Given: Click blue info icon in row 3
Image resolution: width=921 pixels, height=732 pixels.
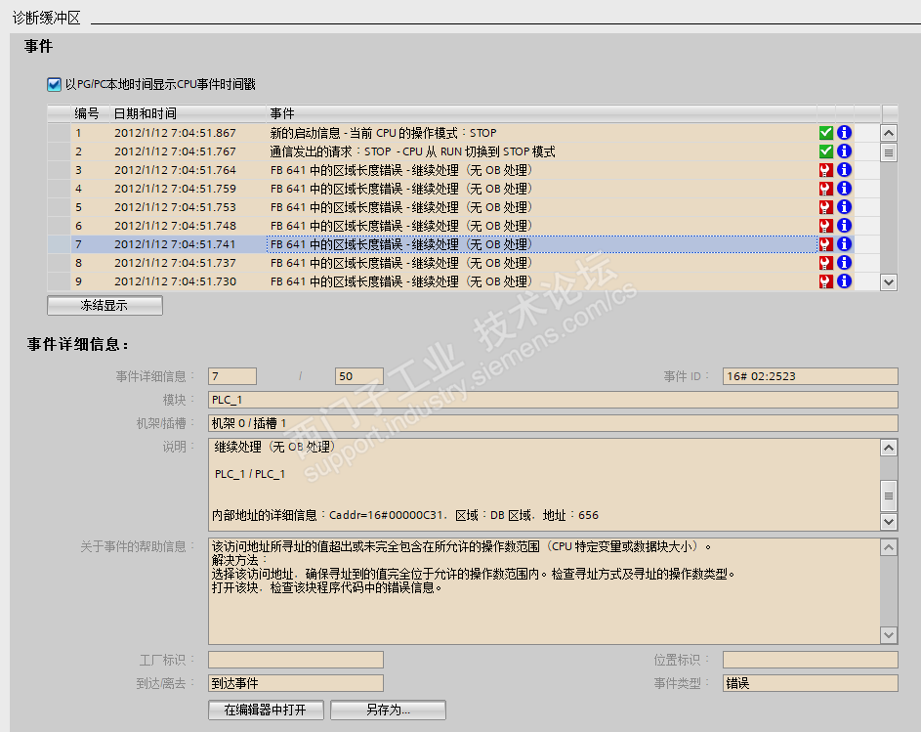Looking at the screenshot, I should [844, 170].
